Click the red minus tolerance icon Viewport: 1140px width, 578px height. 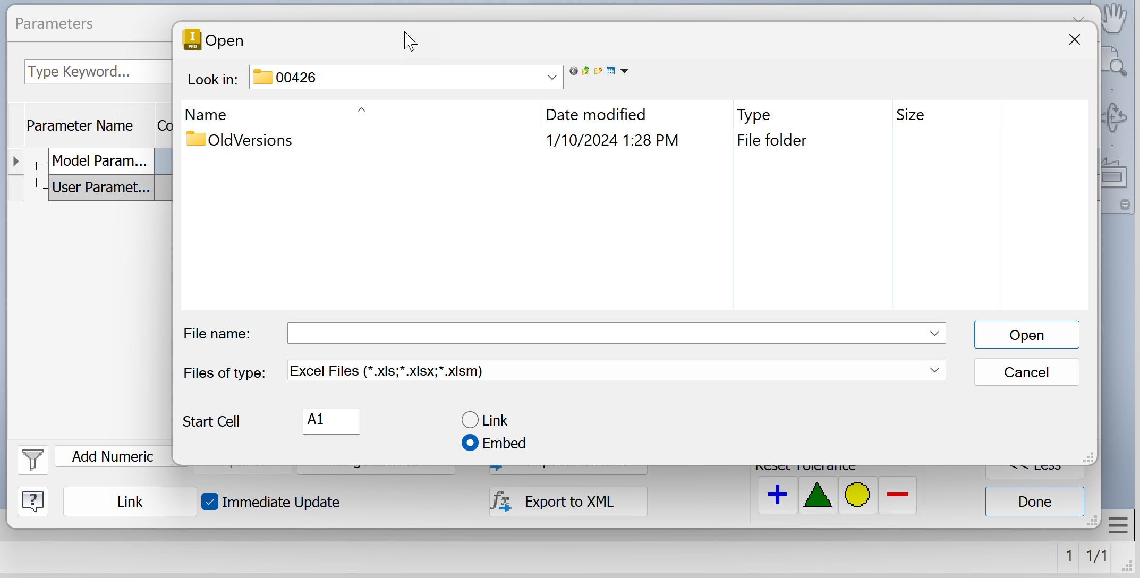(x=897, y=495)
